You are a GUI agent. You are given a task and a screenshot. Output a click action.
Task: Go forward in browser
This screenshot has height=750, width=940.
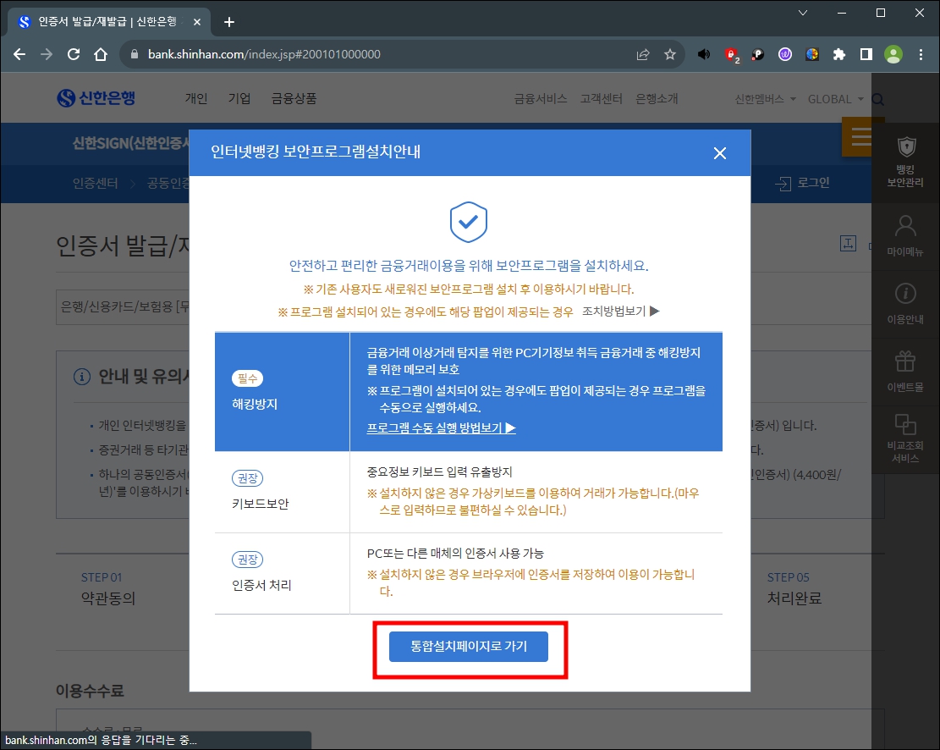(47, 55)
